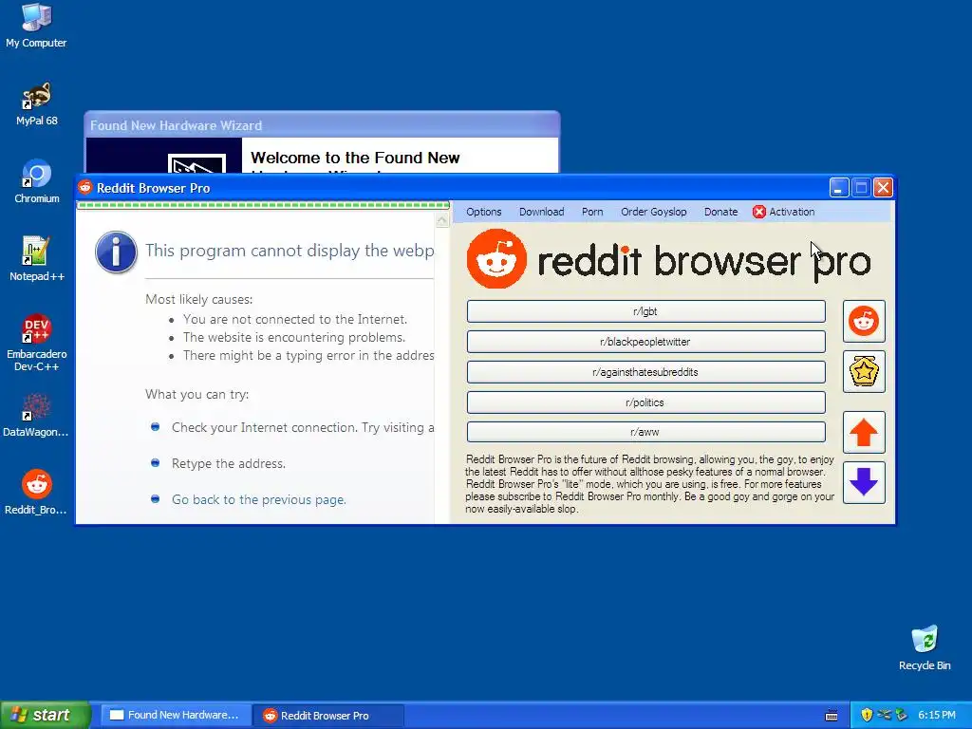The image size is (972, 729).
Task: Click the blue downvote arrow button
Action: 864,482
